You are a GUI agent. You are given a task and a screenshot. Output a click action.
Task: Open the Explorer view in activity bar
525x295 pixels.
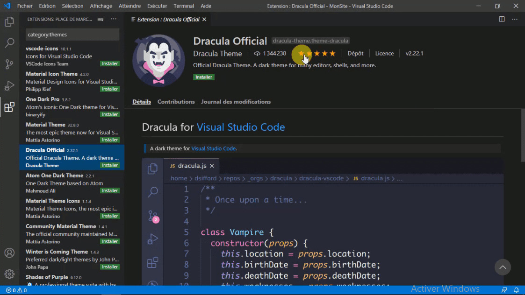(x=9, y=22)
